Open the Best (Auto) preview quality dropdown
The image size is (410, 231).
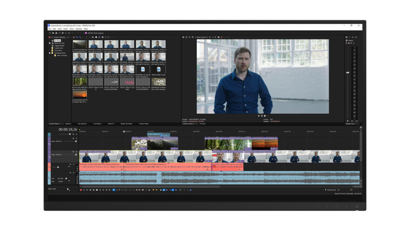point(201,37)
